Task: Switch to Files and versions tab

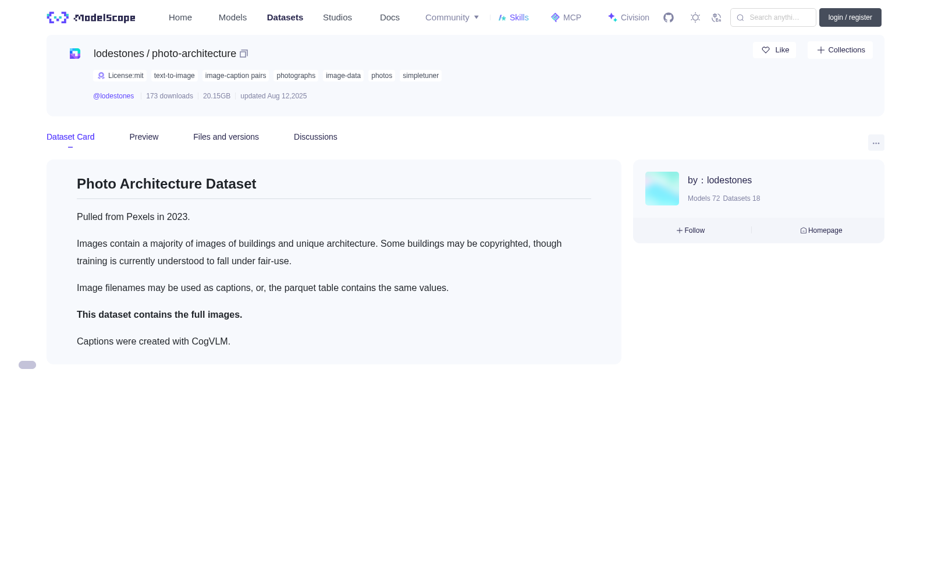Action: click(226, 137)
